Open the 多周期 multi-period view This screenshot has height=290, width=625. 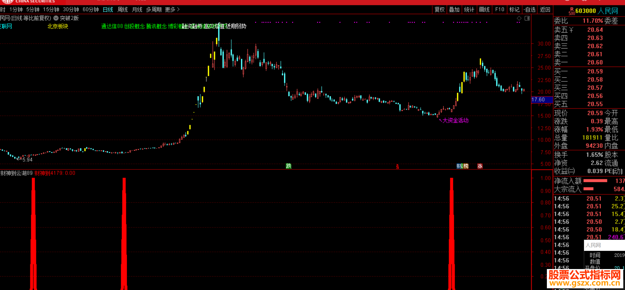[154, 10]
